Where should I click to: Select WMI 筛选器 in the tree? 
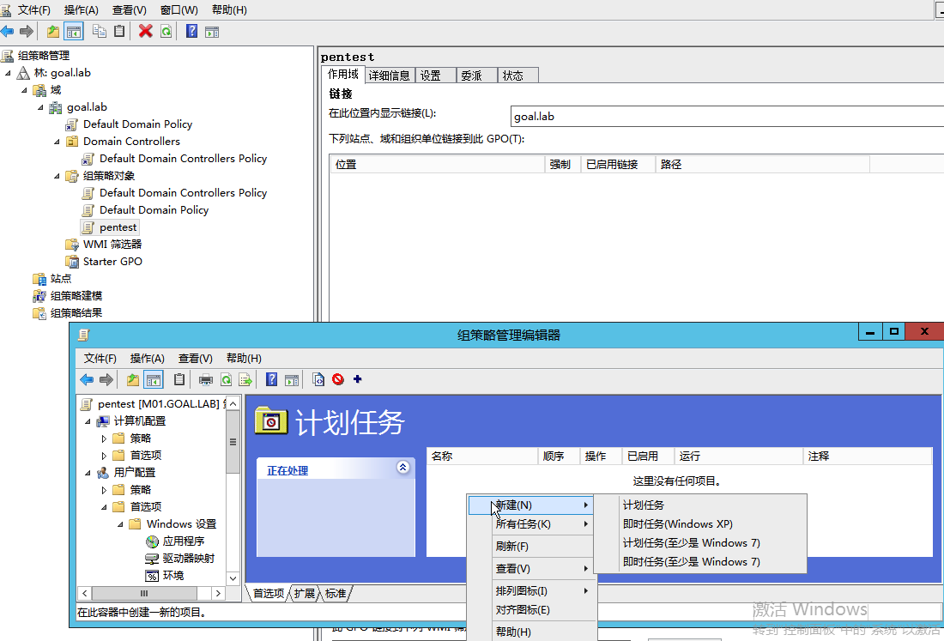[112, 245]
